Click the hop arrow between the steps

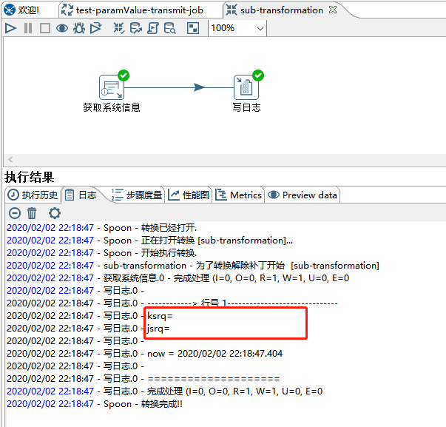tap(200, 87)
